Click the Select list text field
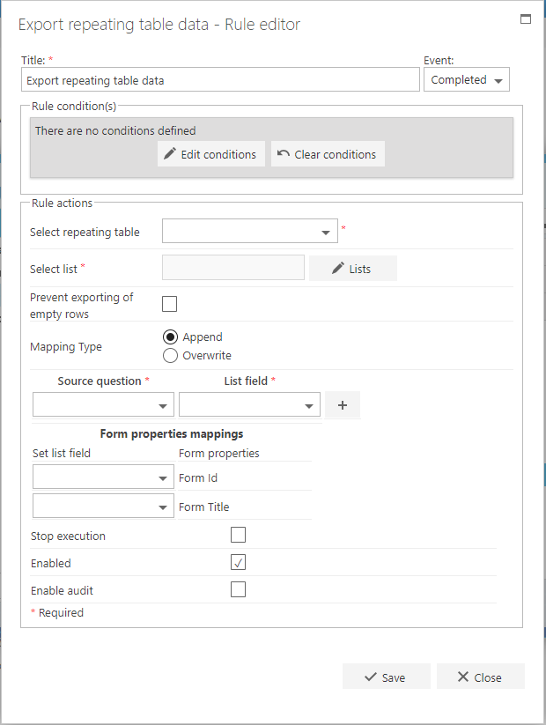This screenshot has width=546, height=725. pyautogui.click(x=233, y=268)
